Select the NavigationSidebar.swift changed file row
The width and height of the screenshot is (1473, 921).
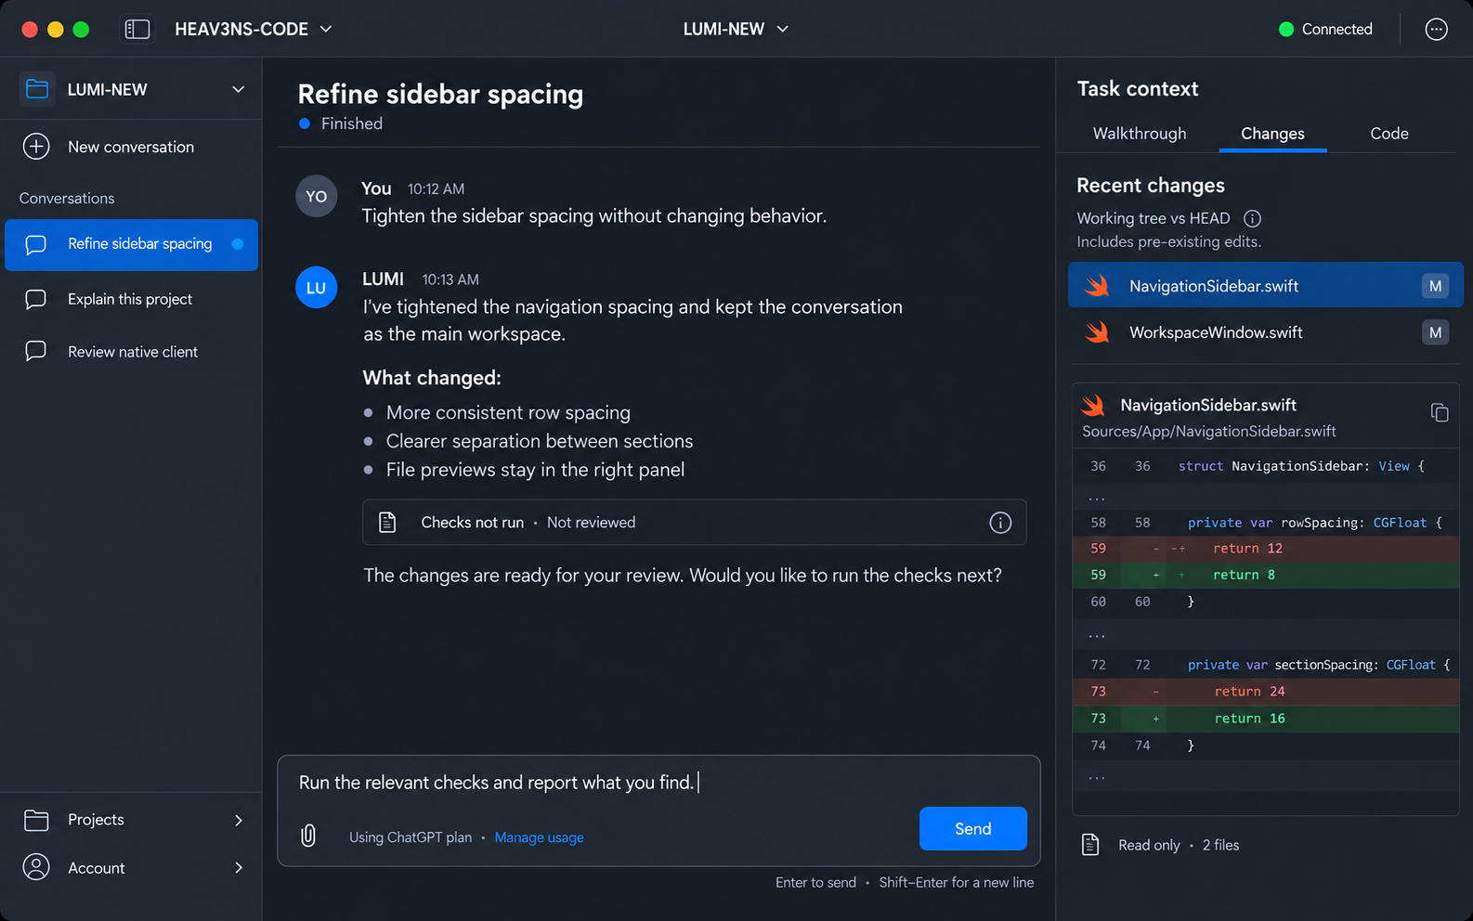click(1265, 286)
